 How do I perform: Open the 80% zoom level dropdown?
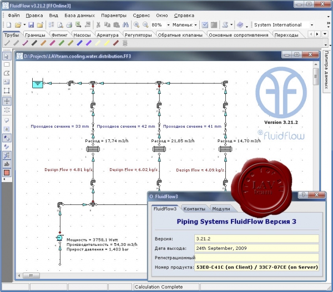[x=168, y=25]
